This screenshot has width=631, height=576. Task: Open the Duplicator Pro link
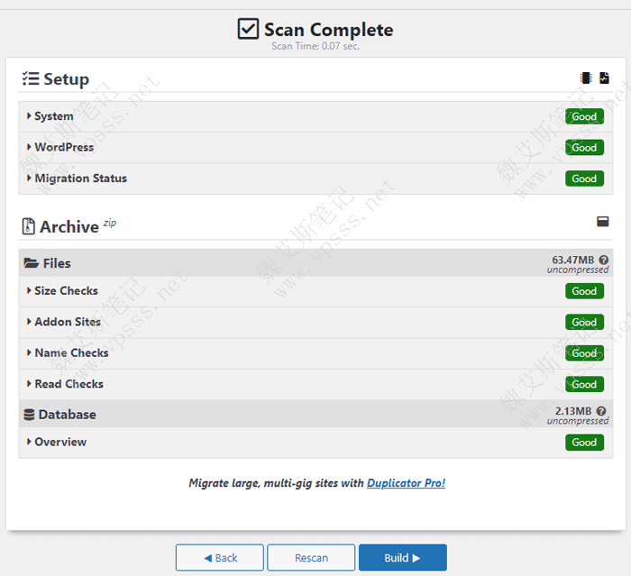point(406,483)
